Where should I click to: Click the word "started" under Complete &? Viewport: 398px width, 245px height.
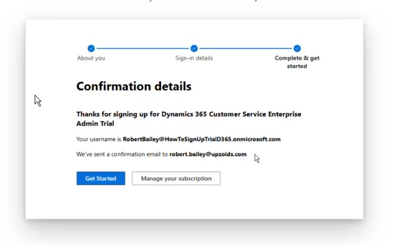(297, 66)
